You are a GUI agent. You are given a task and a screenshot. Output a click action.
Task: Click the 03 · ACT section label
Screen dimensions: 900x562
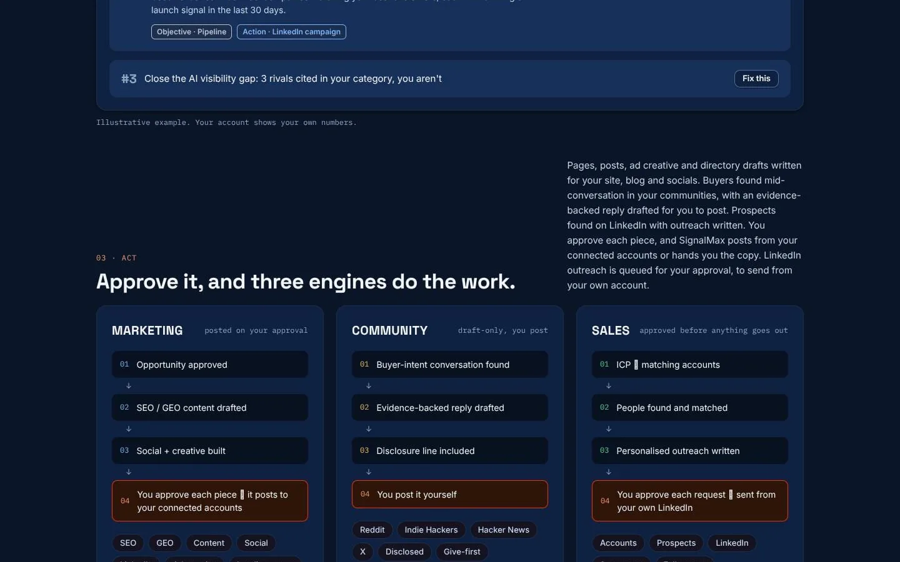116,258
